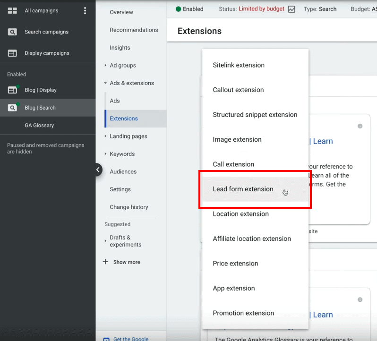Select Promotion extension
This screenshot has height=341, width=377.
tap(255, 313)
